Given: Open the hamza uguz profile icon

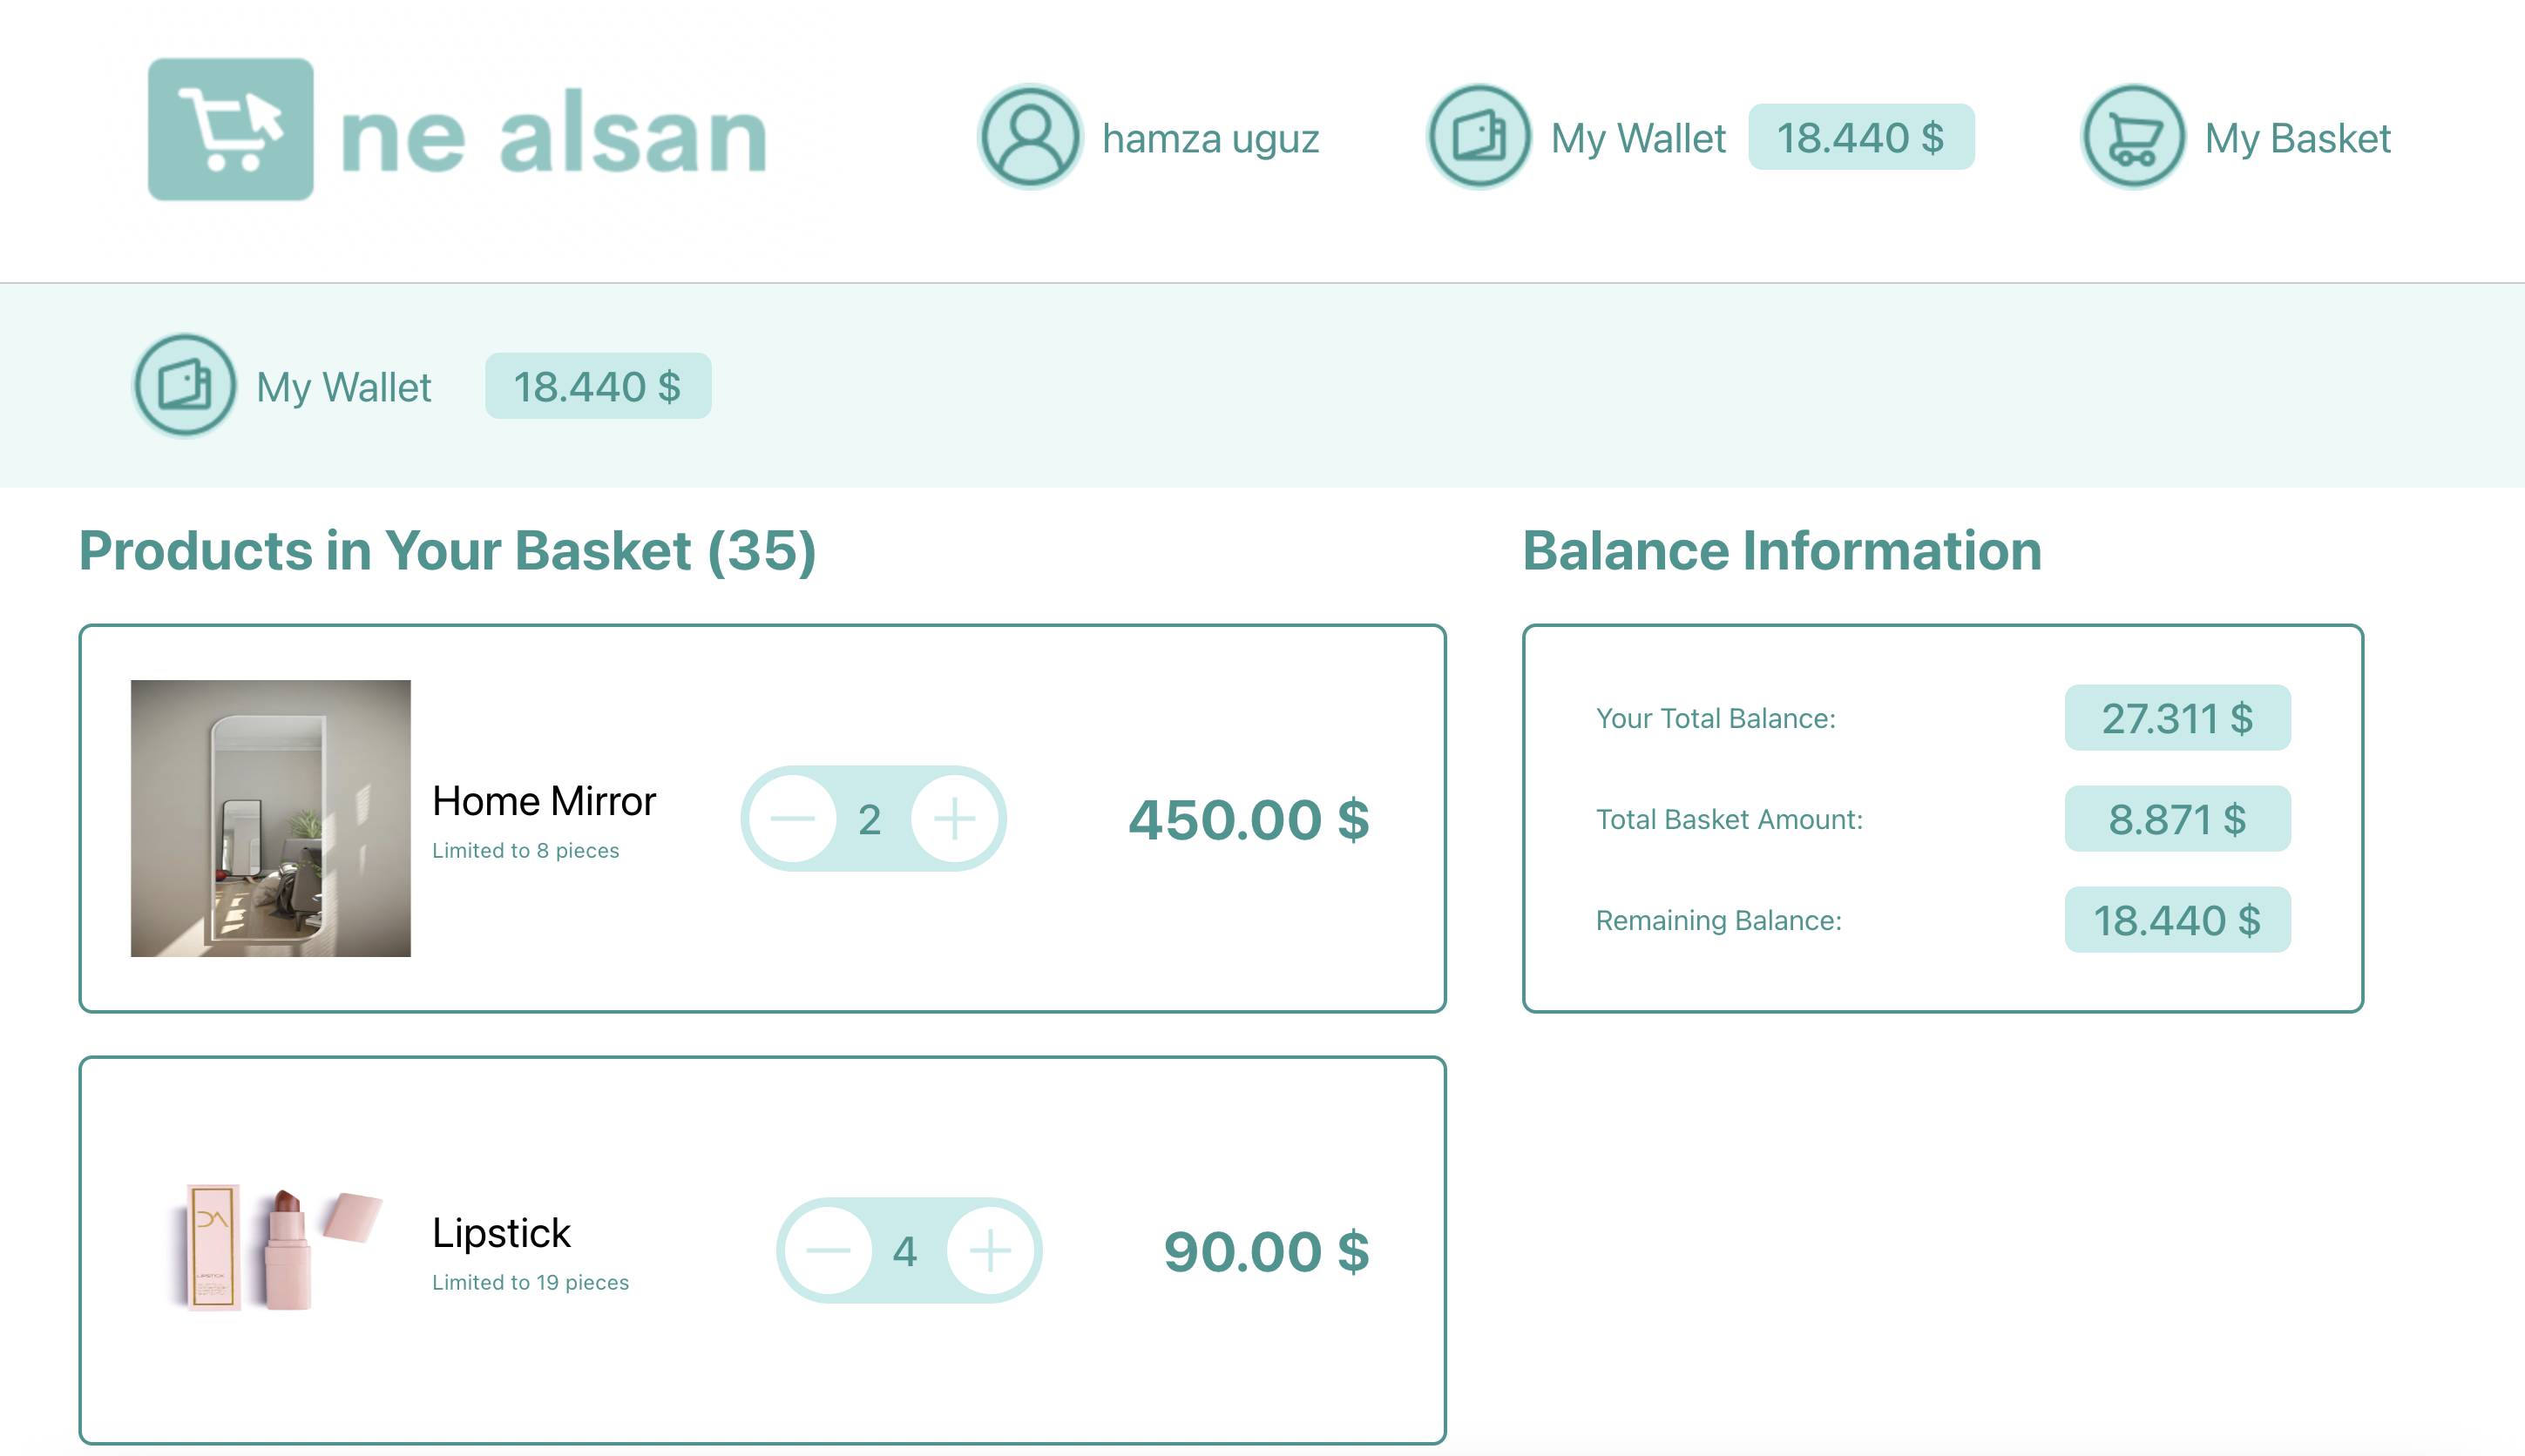Looking at the screenshot, I should point(1029,137).
